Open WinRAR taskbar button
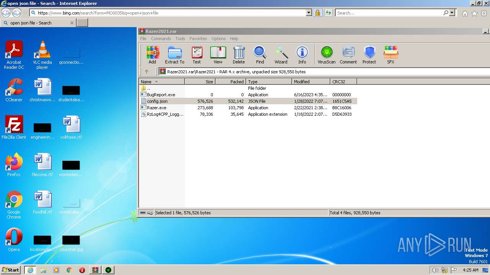The width and height of the screenshot is (490, 275). click(x=95, y=270)
